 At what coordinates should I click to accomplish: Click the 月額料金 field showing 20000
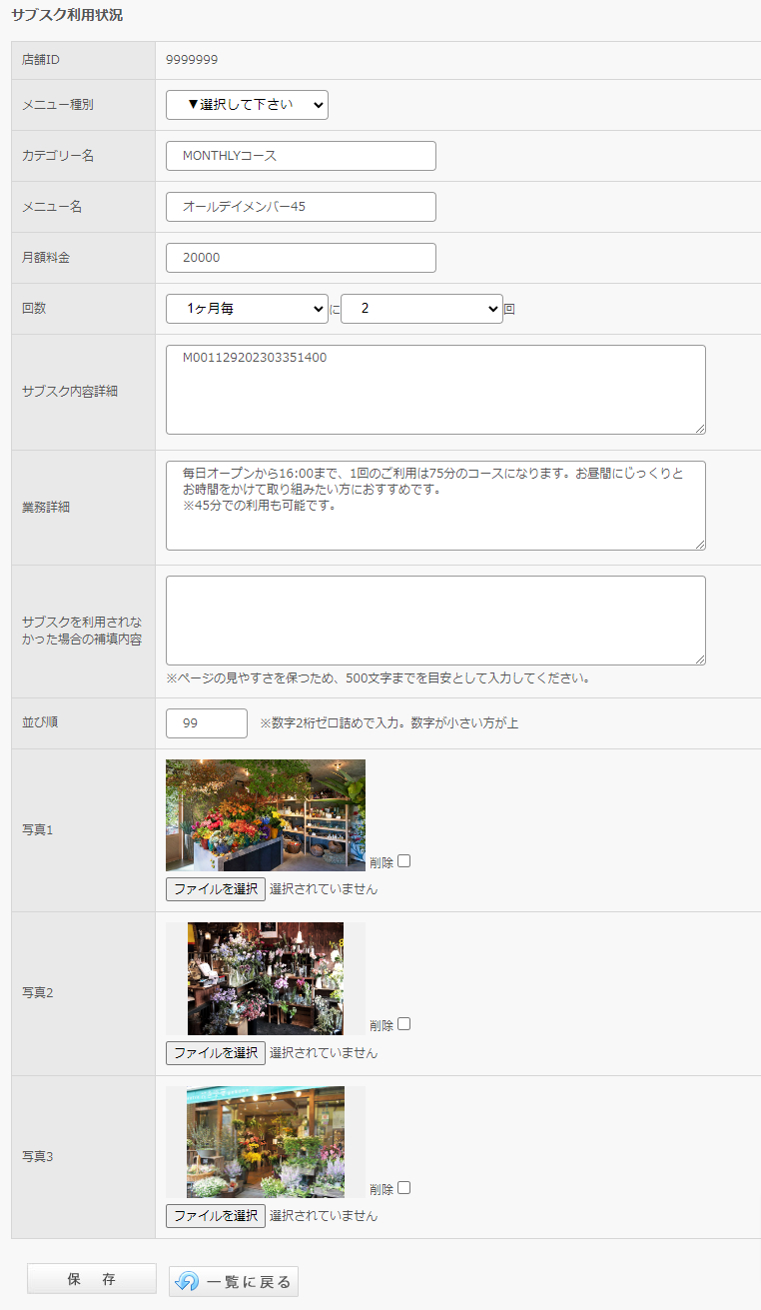(x=301, y=258)
